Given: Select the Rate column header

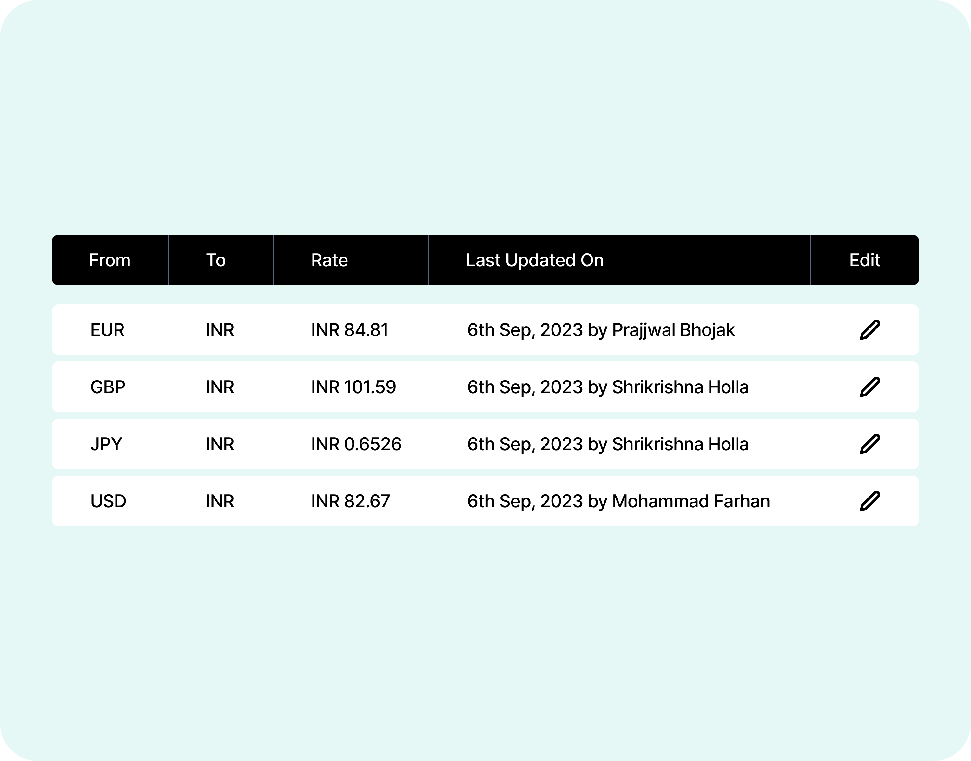Looking at the screenshot, I should 329,260.
